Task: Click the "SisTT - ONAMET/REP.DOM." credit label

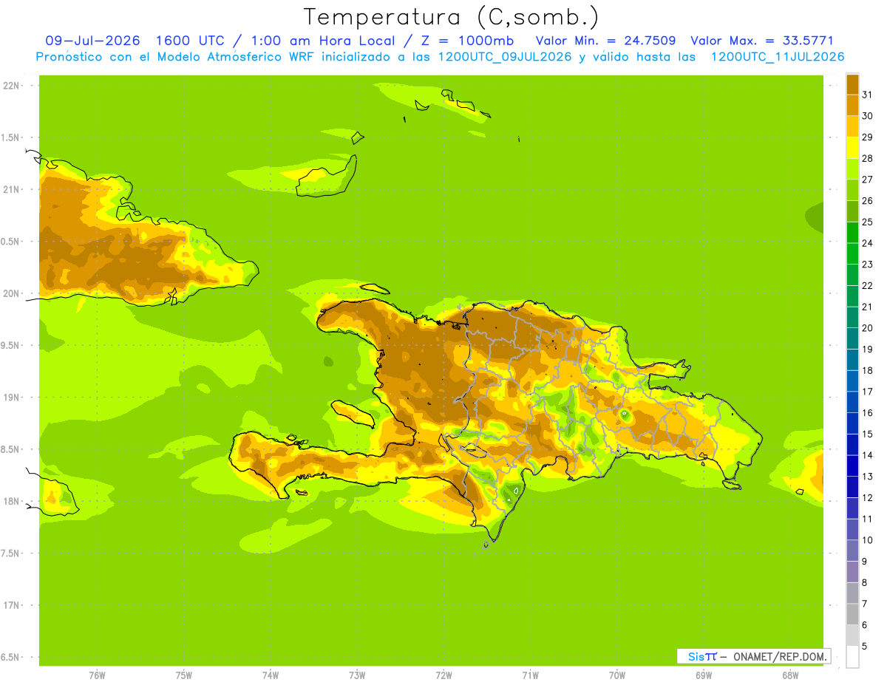Action: click(x=754, y=656)
